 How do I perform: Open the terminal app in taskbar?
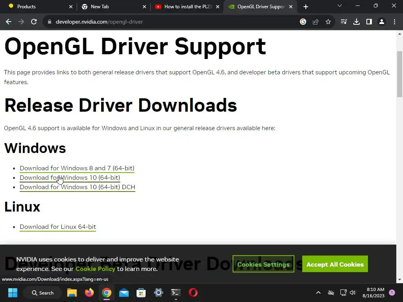tap(176, 293)
